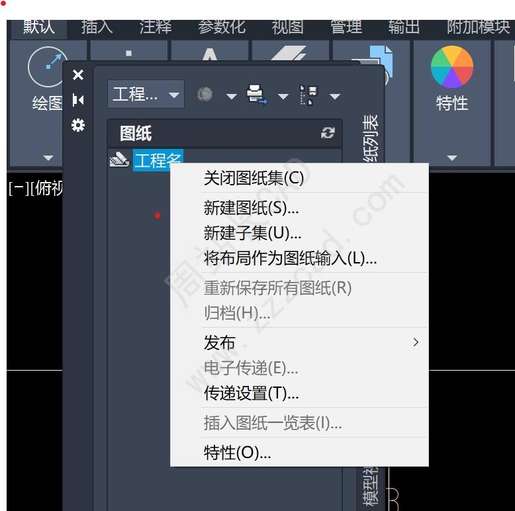Refresh the 图纸 sheet list
Viewport: 515px width, 511px height.
328,133
